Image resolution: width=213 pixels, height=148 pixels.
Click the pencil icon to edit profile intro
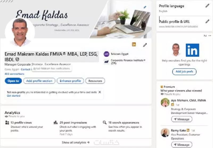tap(145, 45)
